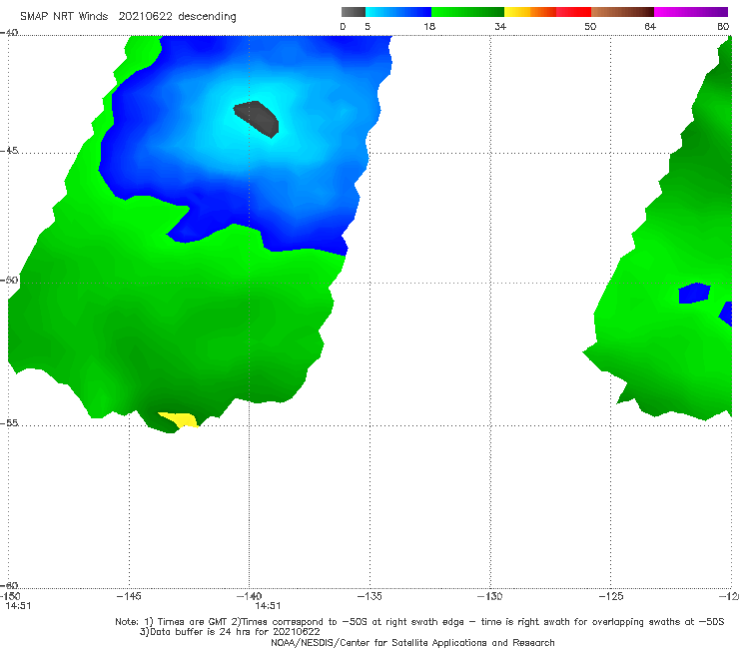The width and height of the screenshot is (739, 649).
Task: Click the color bar label 34
Action: [500, 27]
